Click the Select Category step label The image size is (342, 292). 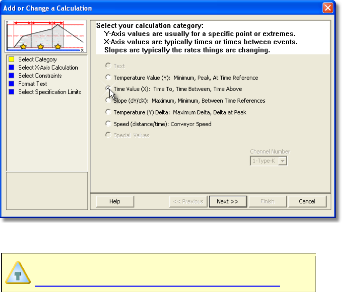(x=38, y=60)
